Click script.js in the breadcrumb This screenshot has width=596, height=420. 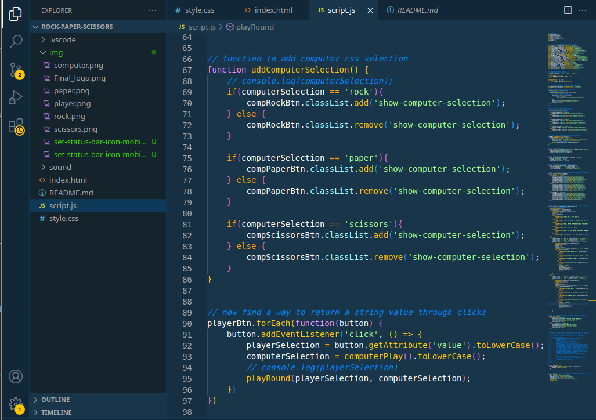point(202,27)
